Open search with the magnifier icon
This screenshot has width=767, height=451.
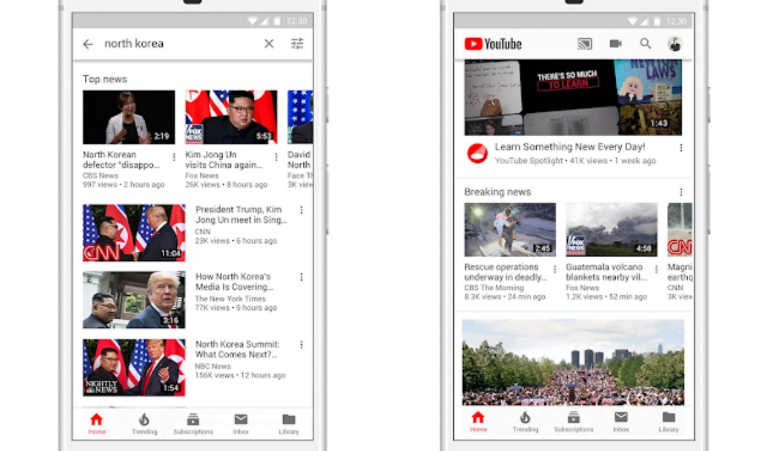click(x=646, y=44)
